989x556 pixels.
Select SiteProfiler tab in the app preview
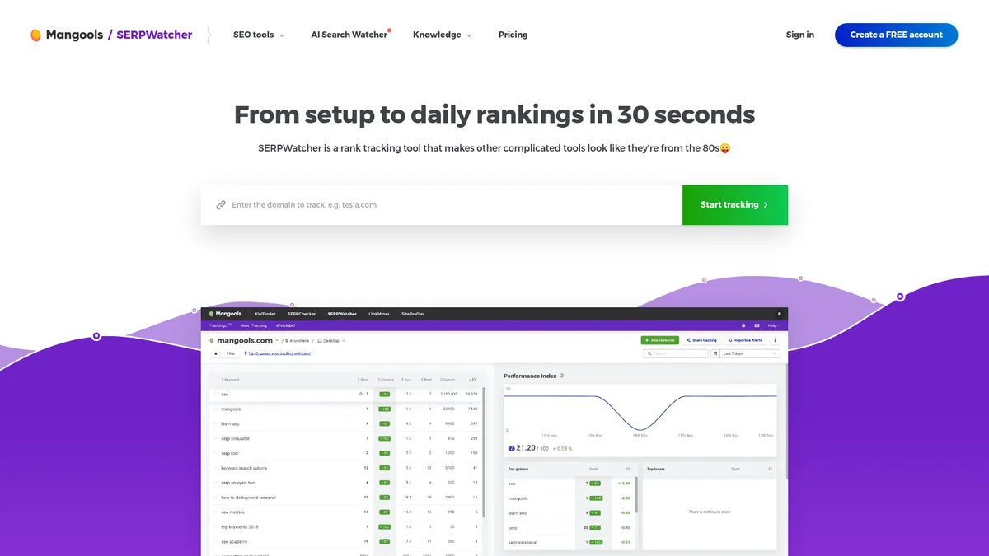coord(412,314)
